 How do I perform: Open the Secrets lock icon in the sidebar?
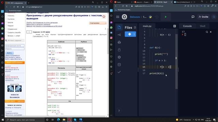tap(119, 50)
